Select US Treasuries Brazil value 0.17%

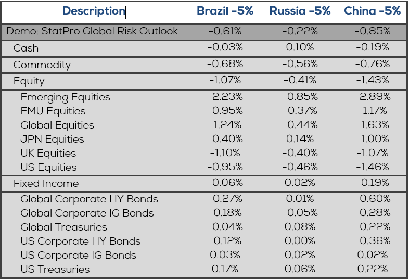pyautogui.click(x=225, y=270)
